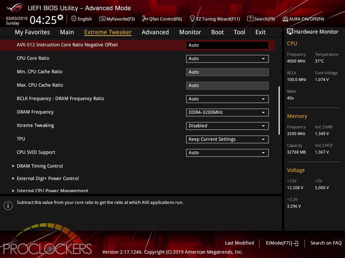Screen dimensions: 345x258
Task: Click the EzMode exit arrow icon
Action: point(295,243)
